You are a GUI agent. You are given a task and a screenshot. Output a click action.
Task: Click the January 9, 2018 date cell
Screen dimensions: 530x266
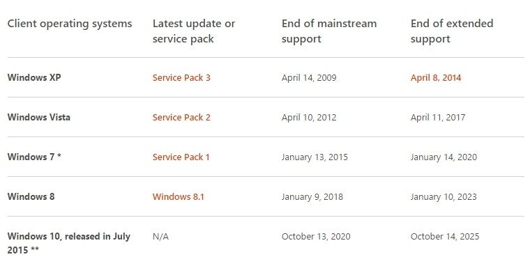312,197
